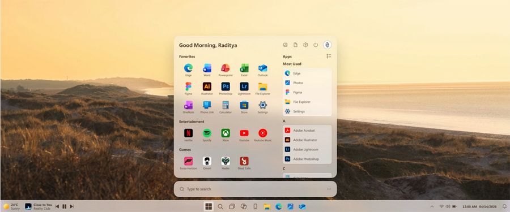Open the settings gear in start menu header
510x212 pixels.
tap(305, 45)
